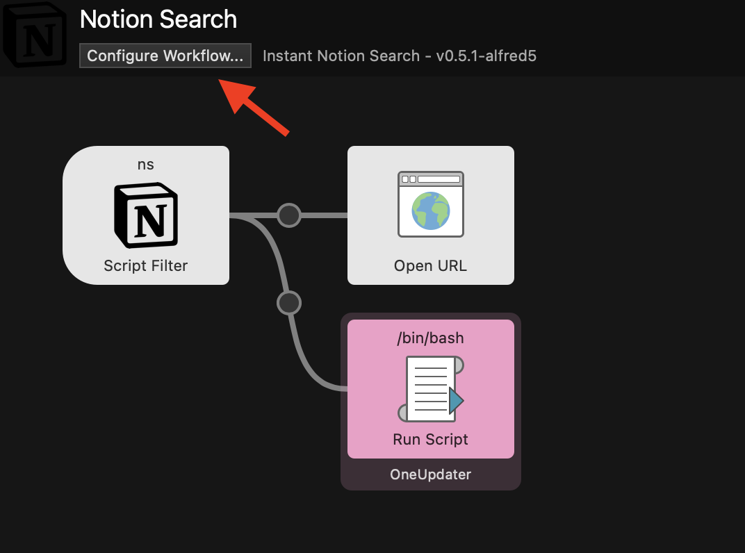Click the Configure Workflow button
The image size is (745, 553).
coord(165,56)
